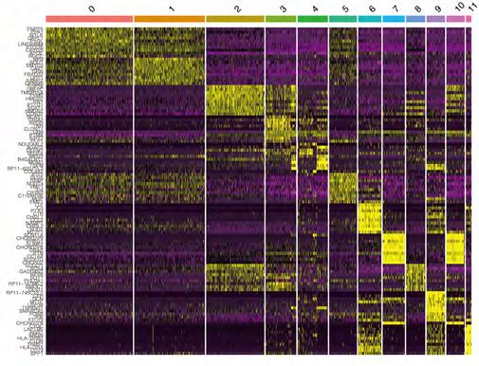Select the light green bar of cluster 3
The image size is (479, 366).
pos(281,19)
